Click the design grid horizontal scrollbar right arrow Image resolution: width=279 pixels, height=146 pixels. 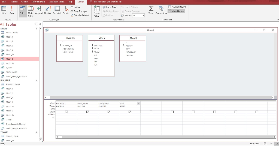coord(275,137)
